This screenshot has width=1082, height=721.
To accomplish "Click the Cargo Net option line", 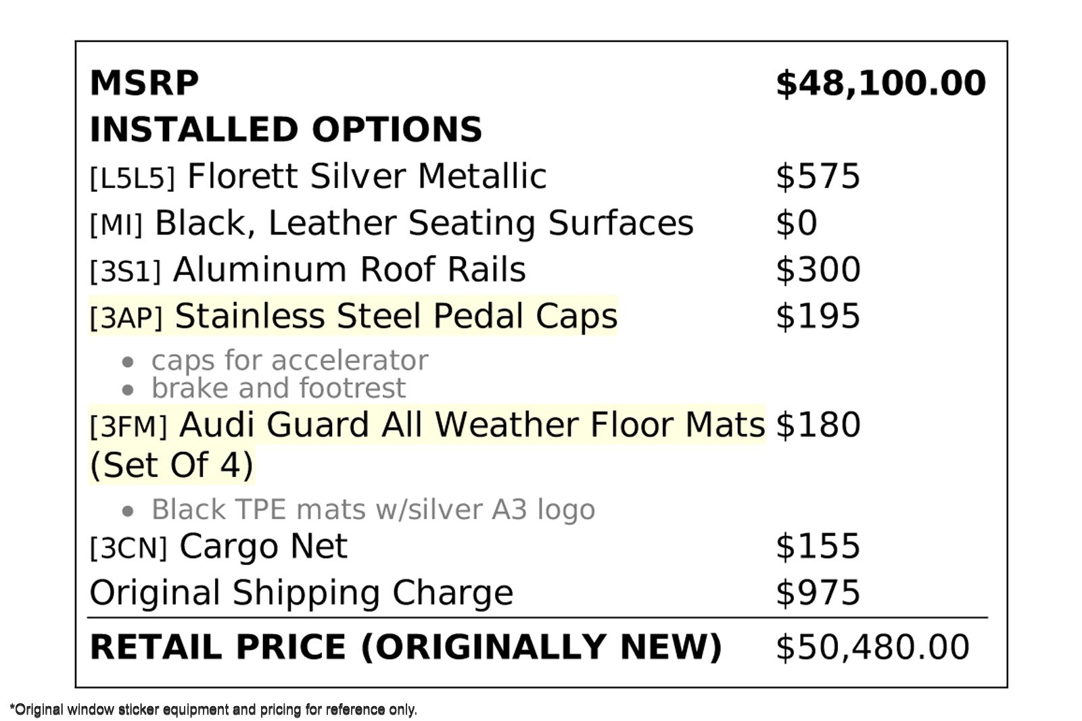I will (218, 546).
